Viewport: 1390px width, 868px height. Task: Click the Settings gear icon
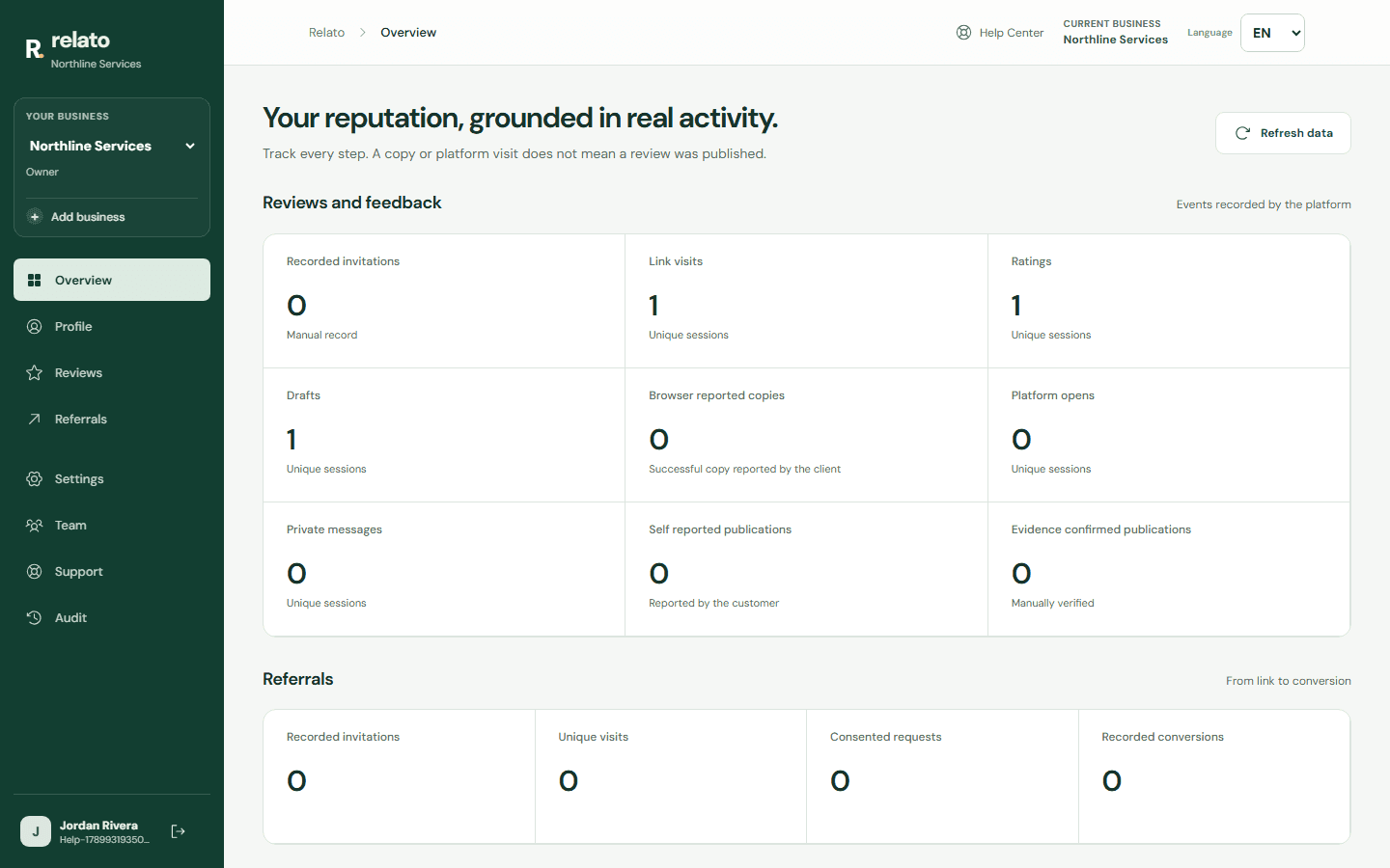35,478
